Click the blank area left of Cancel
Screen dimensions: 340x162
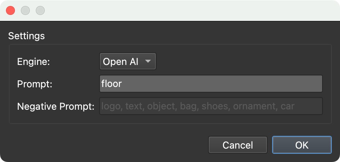[112, 145]
